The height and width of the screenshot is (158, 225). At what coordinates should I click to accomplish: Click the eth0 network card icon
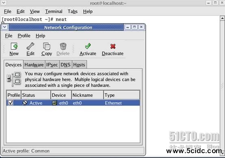click(54, 103)
